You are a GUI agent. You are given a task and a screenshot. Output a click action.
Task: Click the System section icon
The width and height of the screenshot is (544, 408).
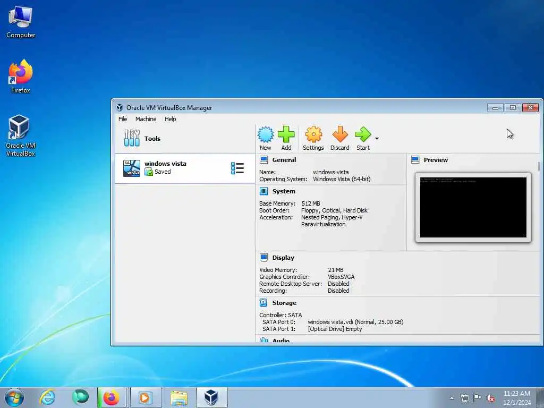263,191
